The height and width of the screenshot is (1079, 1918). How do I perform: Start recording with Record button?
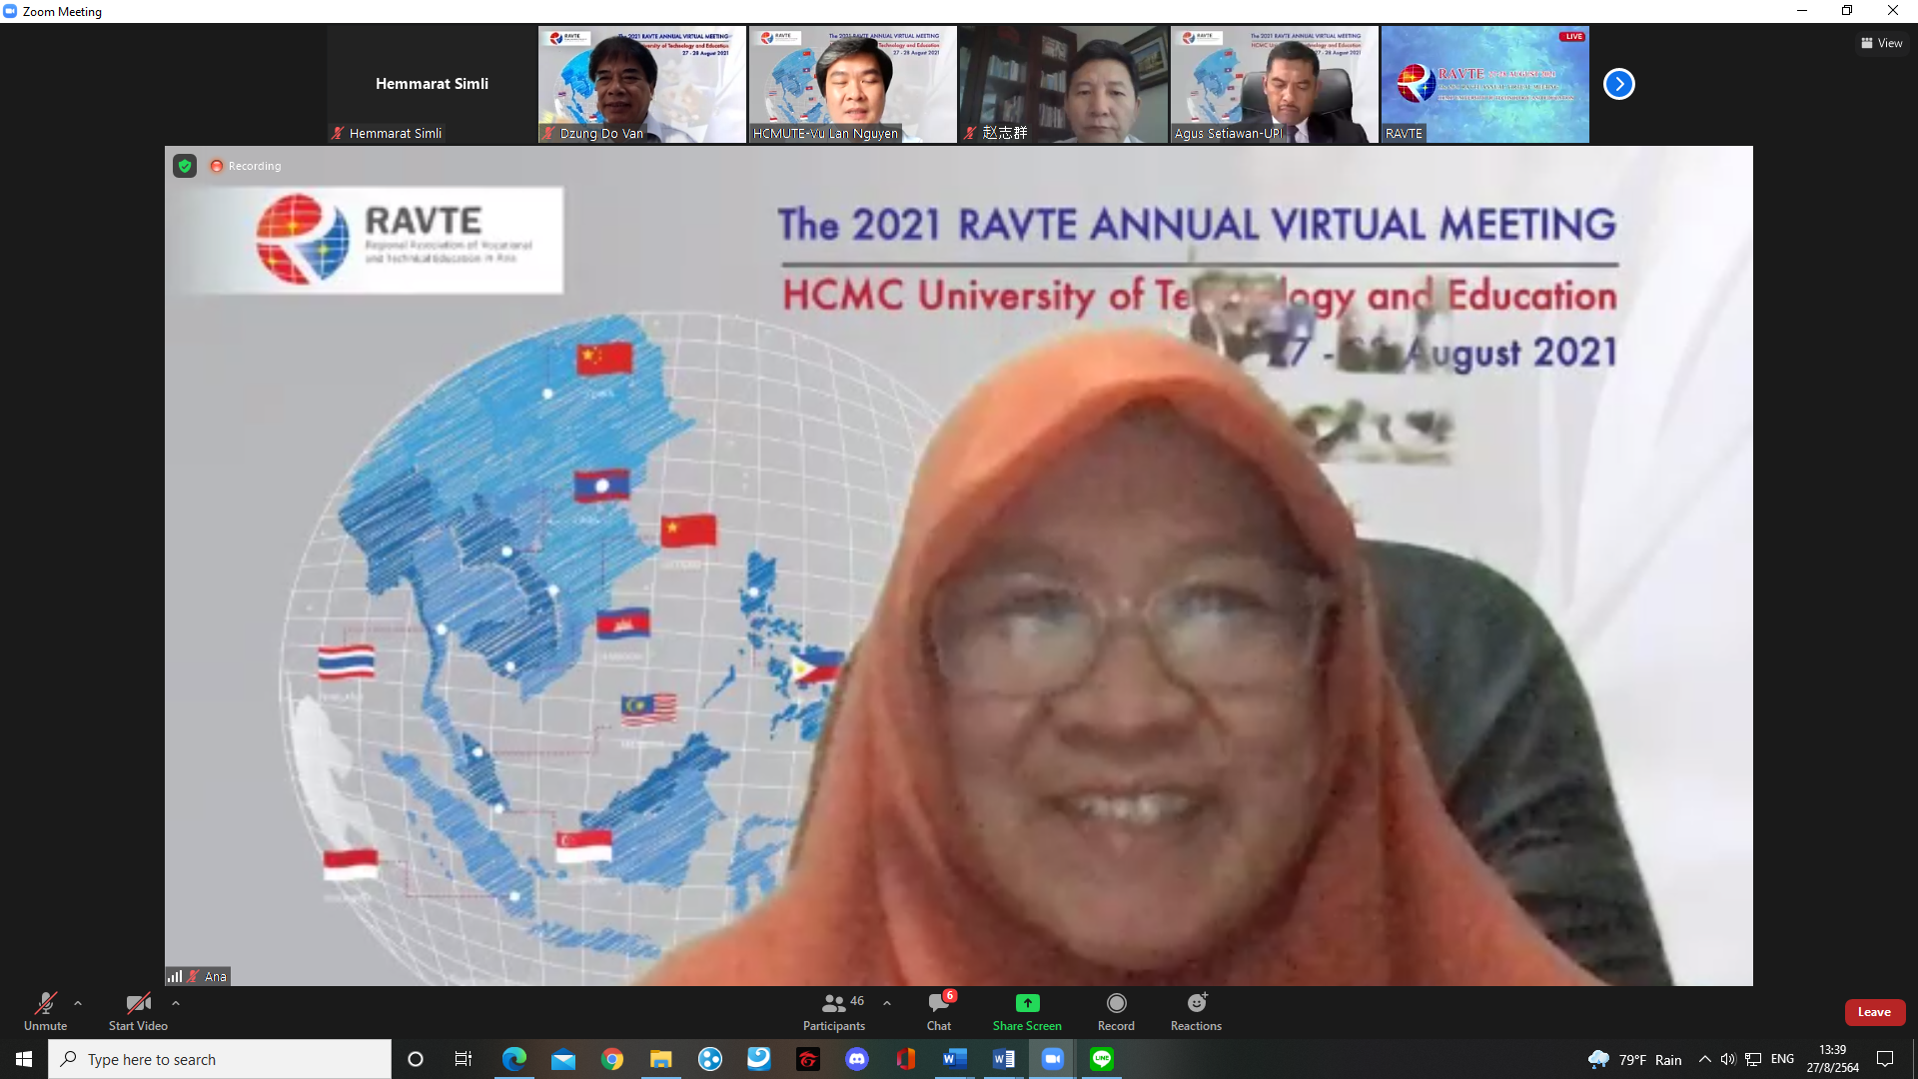click(1116, 1011)
